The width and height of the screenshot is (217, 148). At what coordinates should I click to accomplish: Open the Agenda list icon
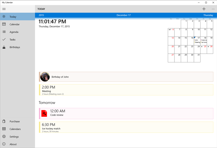pos(4,32)
